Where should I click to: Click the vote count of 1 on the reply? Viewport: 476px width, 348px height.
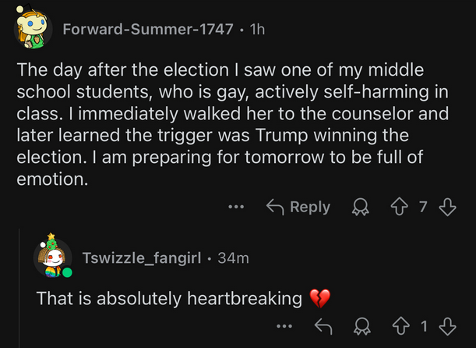[x=424, y=327]
